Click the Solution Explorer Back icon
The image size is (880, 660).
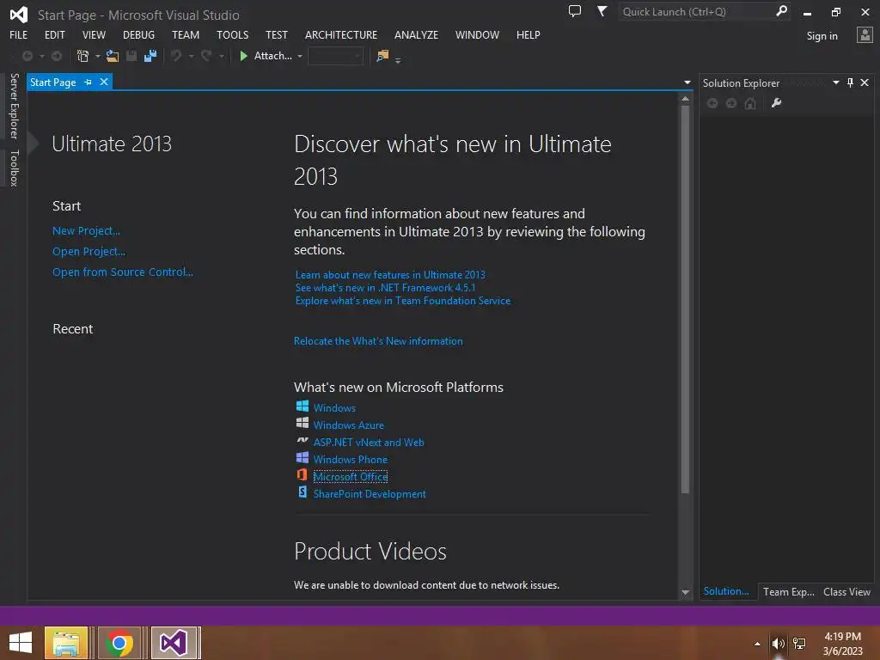712,103
